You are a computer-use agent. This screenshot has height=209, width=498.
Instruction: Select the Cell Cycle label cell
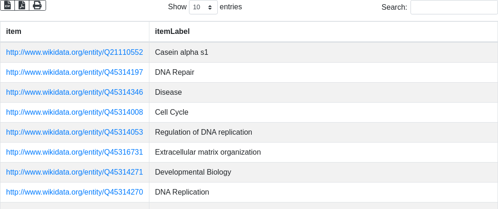[x=172, y=112]
